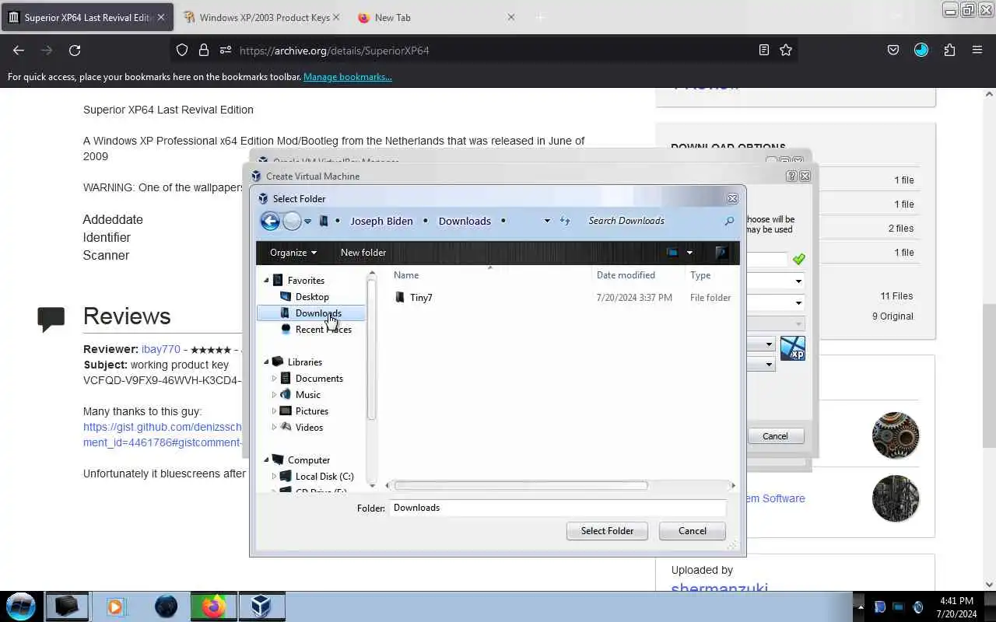This screenshot has height=622, width=996.
Task: Collapse the Computer group
Action: coord(266,460)
